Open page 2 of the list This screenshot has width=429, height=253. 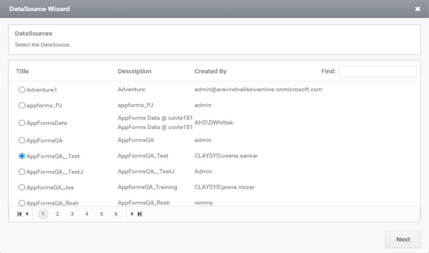pyautogui.click(x=57, y=214)
